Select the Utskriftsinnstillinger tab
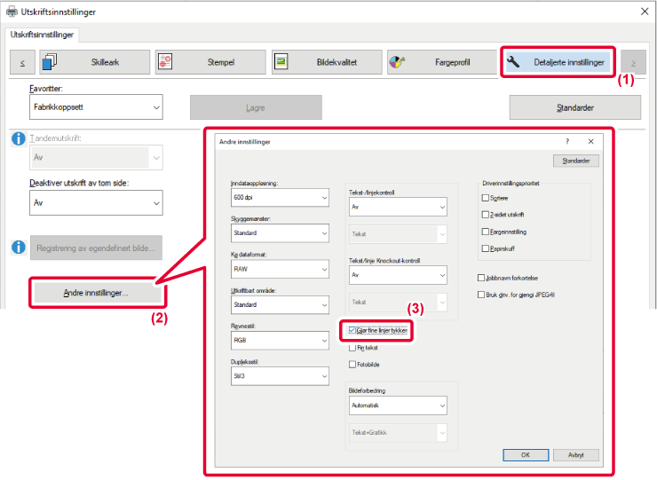Screen dimensions: 657x480 coord(43,35)
